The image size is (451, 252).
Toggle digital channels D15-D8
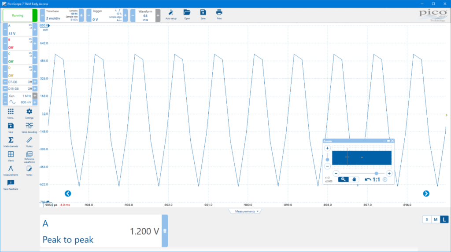point(20,89)
